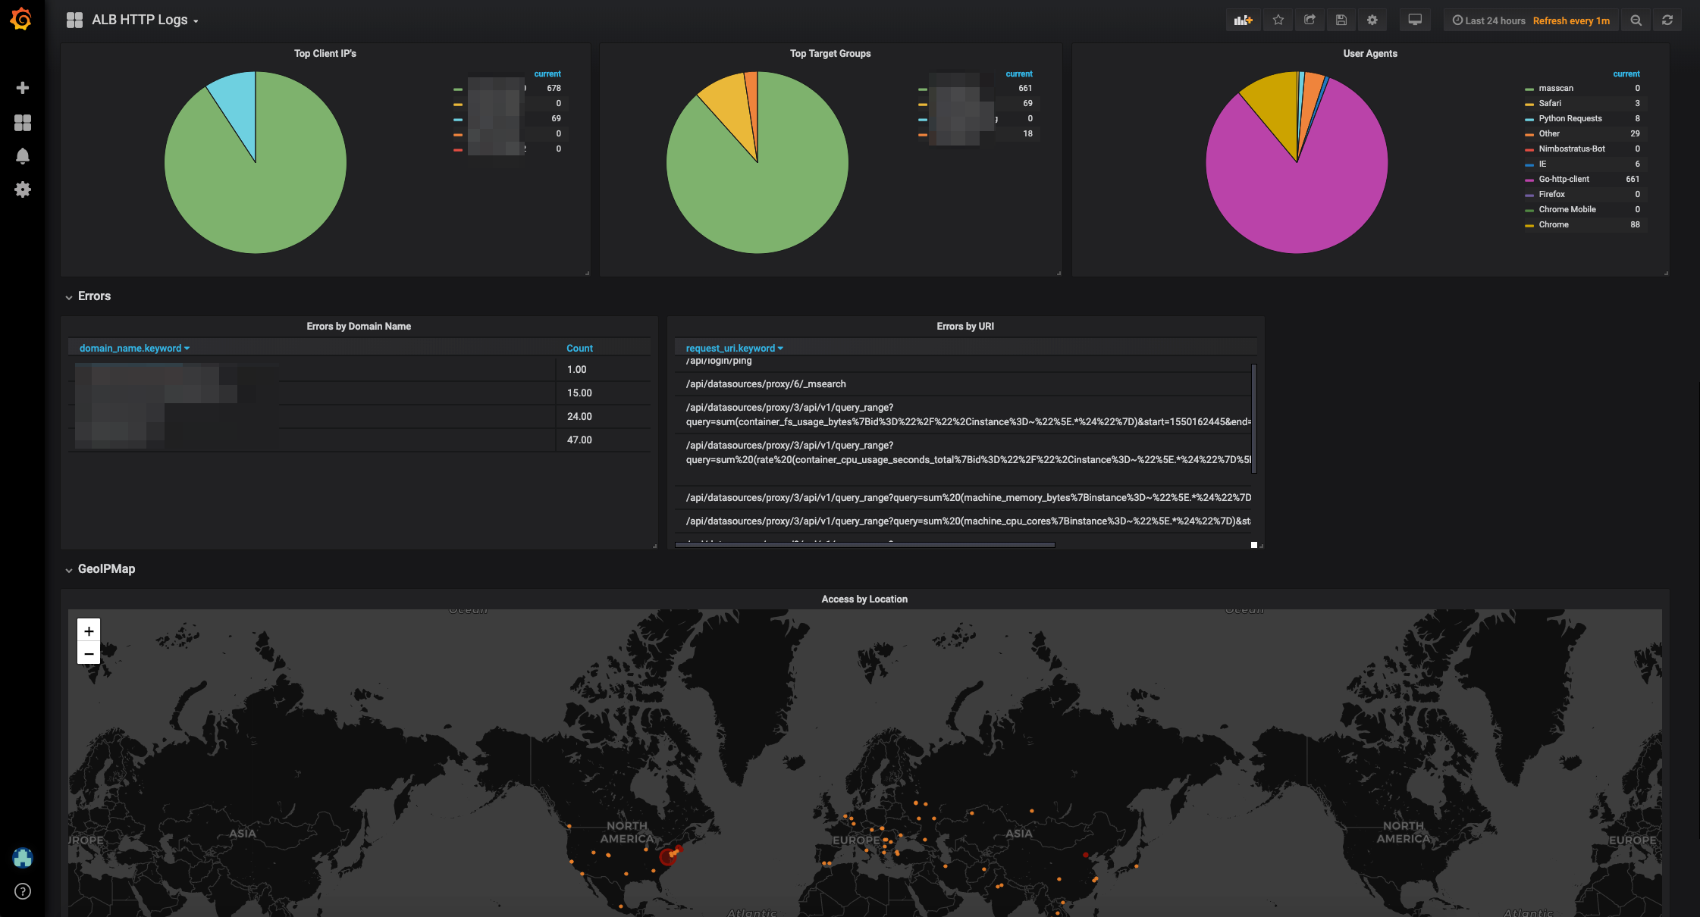Screen dimensions: 1700x917
Task: Toggle masscan series in legend
Action: 1556,89
